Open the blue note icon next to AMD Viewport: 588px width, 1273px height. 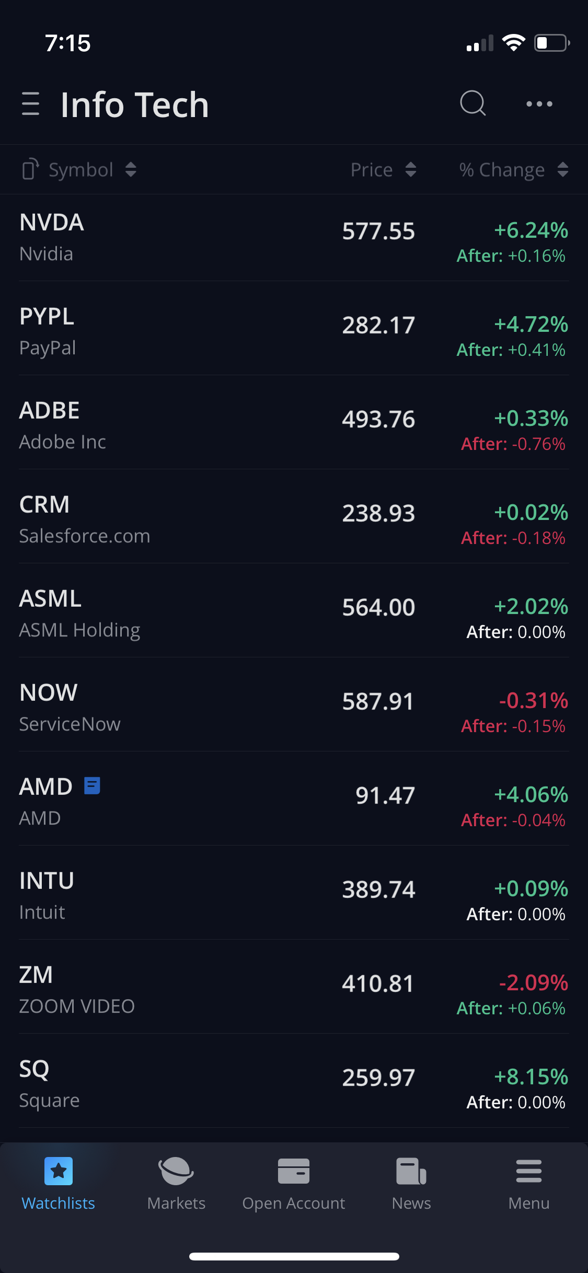click(x=93, y=785)
